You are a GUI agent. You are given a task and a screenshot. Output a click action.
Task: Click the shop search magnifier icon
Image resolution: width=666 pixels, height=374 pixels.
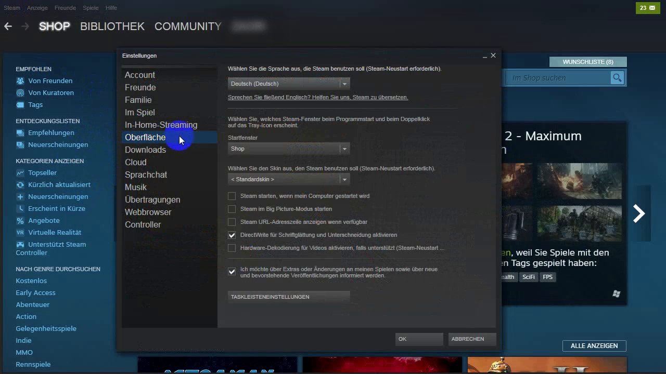click(617, 78)
